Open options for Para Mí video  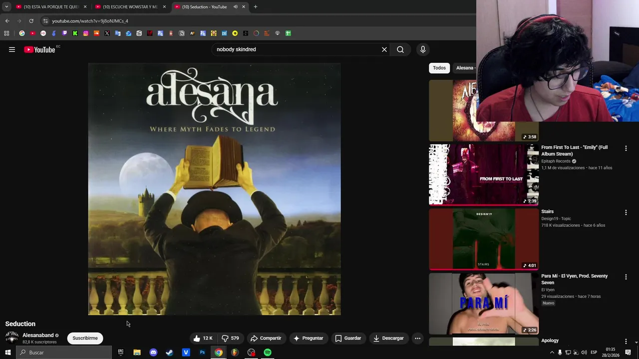626,277
